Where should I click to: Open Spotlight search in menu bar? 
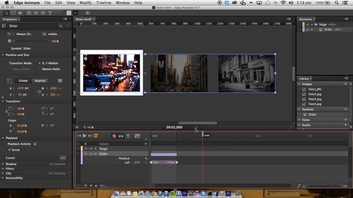(x=336, y=3)
